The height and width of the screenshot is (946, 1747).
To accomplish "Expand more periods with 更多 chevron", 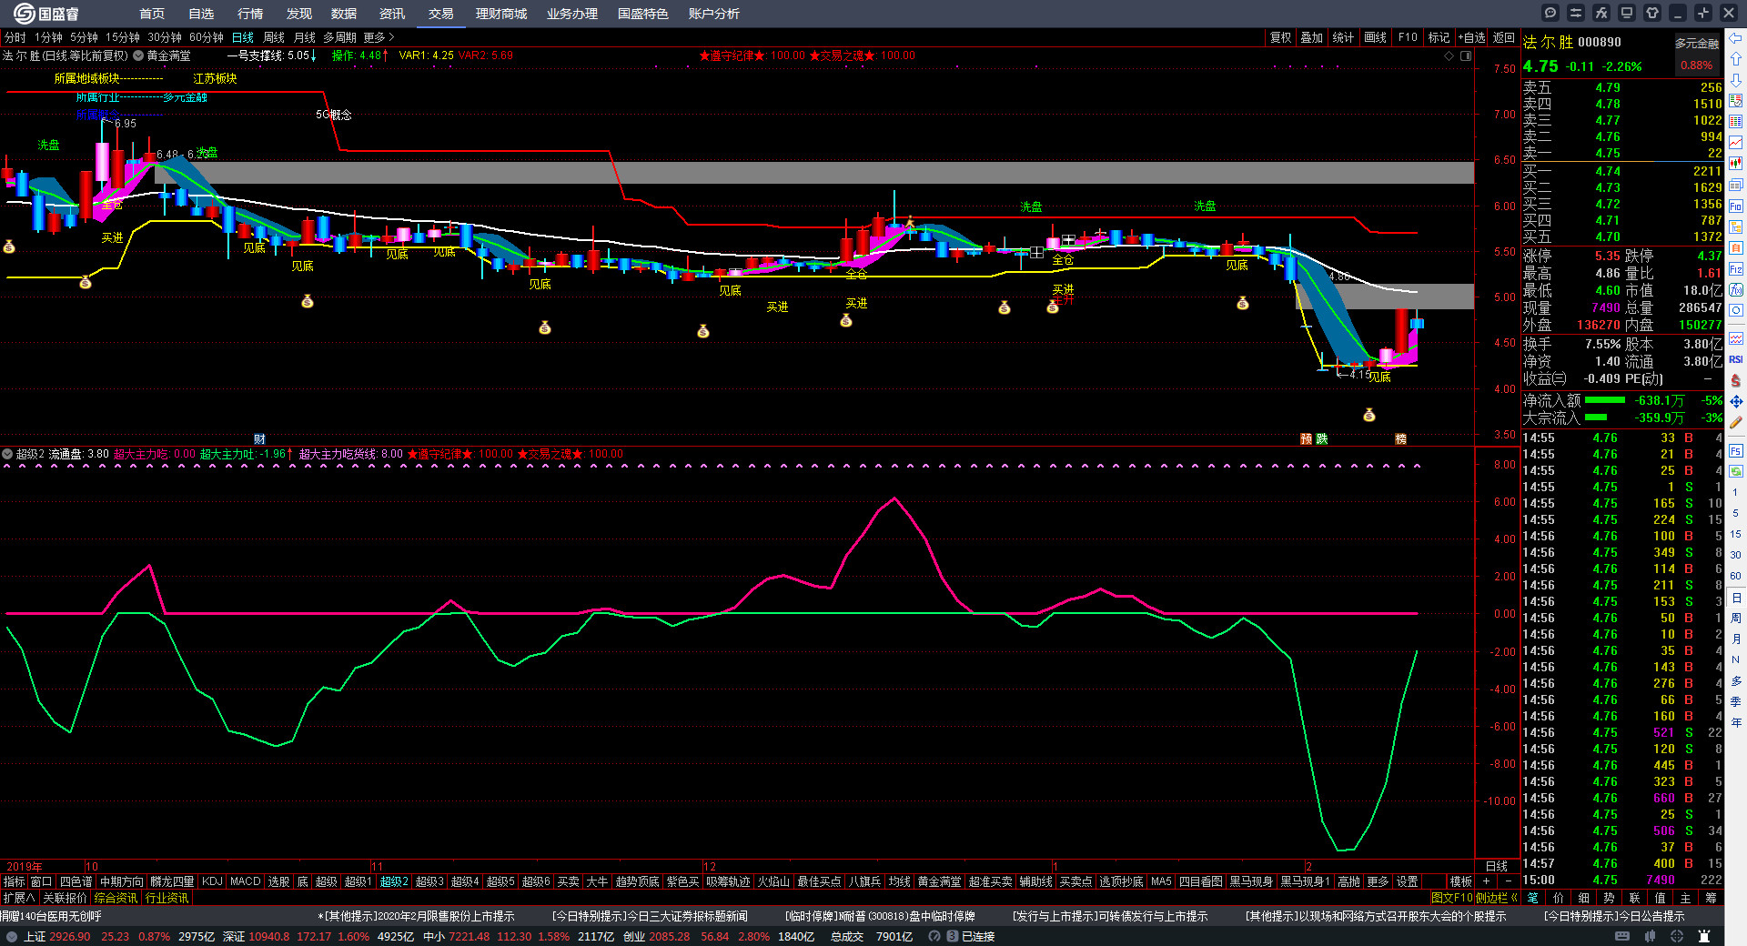I will click(379, 37).
